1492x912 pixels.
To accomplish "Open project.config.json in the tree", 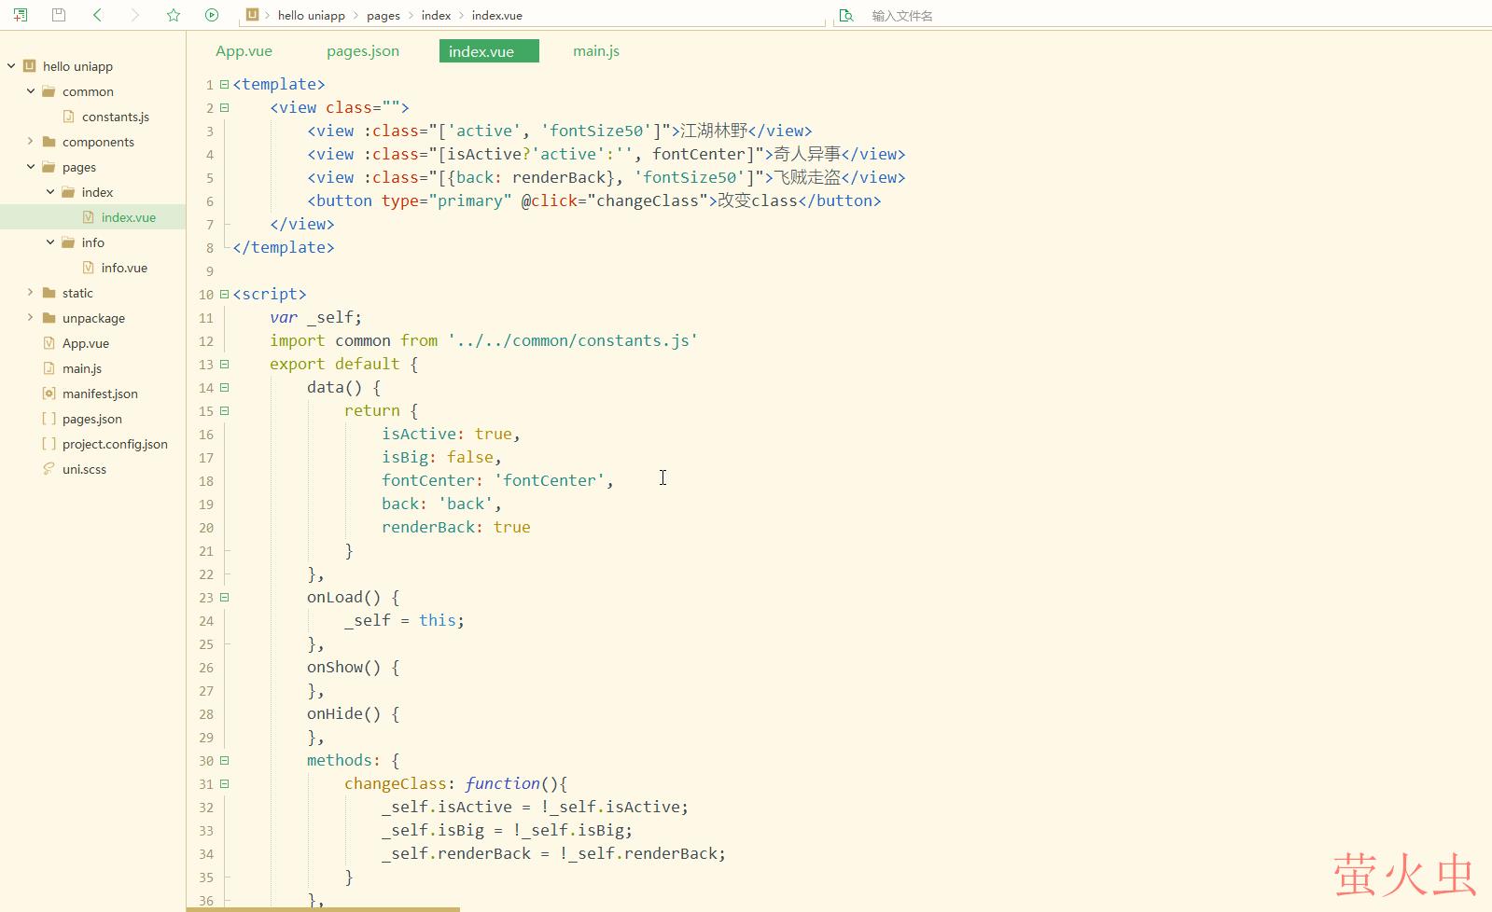I will point(115,444).
